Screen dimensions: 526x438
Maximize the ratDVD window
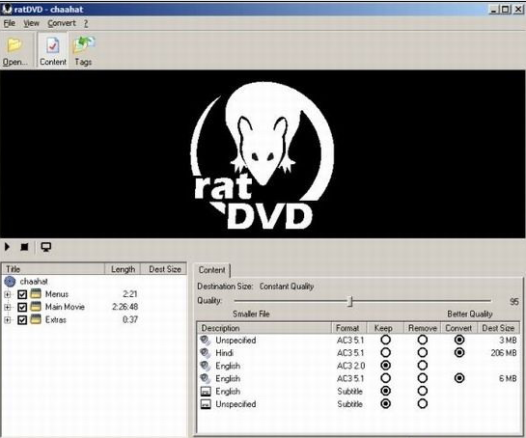tap(505, 9)
